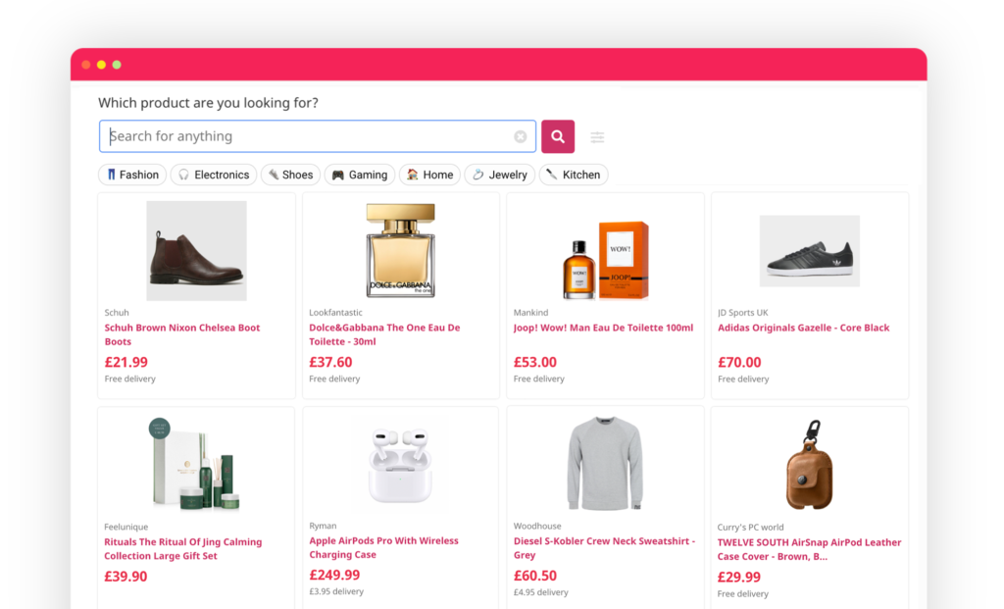The width and height of the screenshot is (1004, 609).
Task: Open the Jewelry category
Action: 500,175
